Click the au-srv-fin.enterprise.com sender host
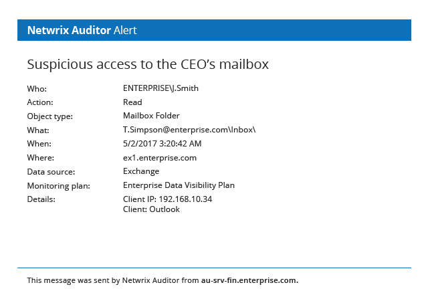428x301 pixels. coord(249,280)
